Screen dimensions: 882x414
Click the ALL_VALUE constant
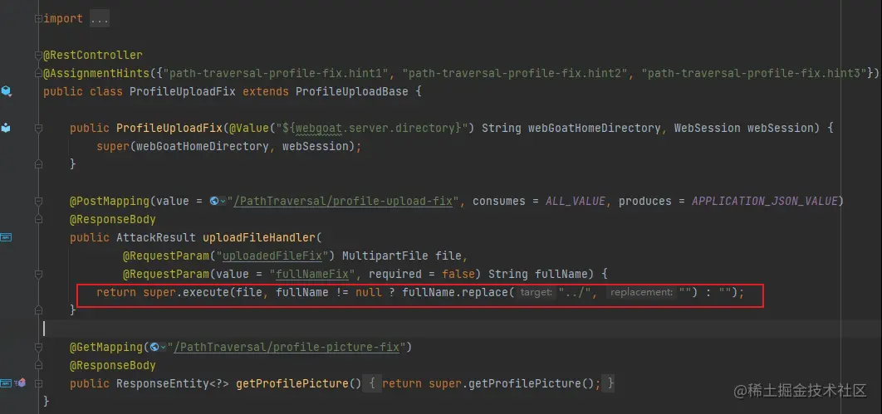pos(575,201)
